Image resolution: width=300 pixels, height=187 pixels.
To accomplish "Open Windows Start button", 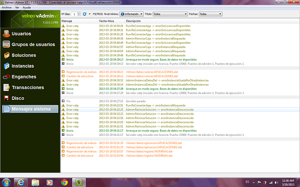I will 7,182.
